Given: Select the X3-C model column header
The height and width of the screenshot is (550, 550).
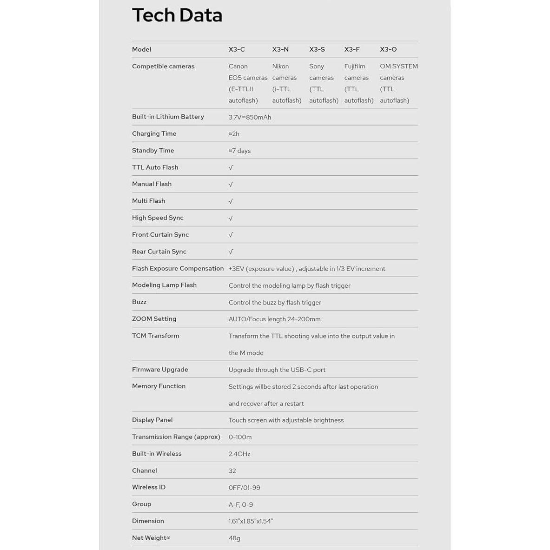Looking at the screenshot, I should (237, 49).
